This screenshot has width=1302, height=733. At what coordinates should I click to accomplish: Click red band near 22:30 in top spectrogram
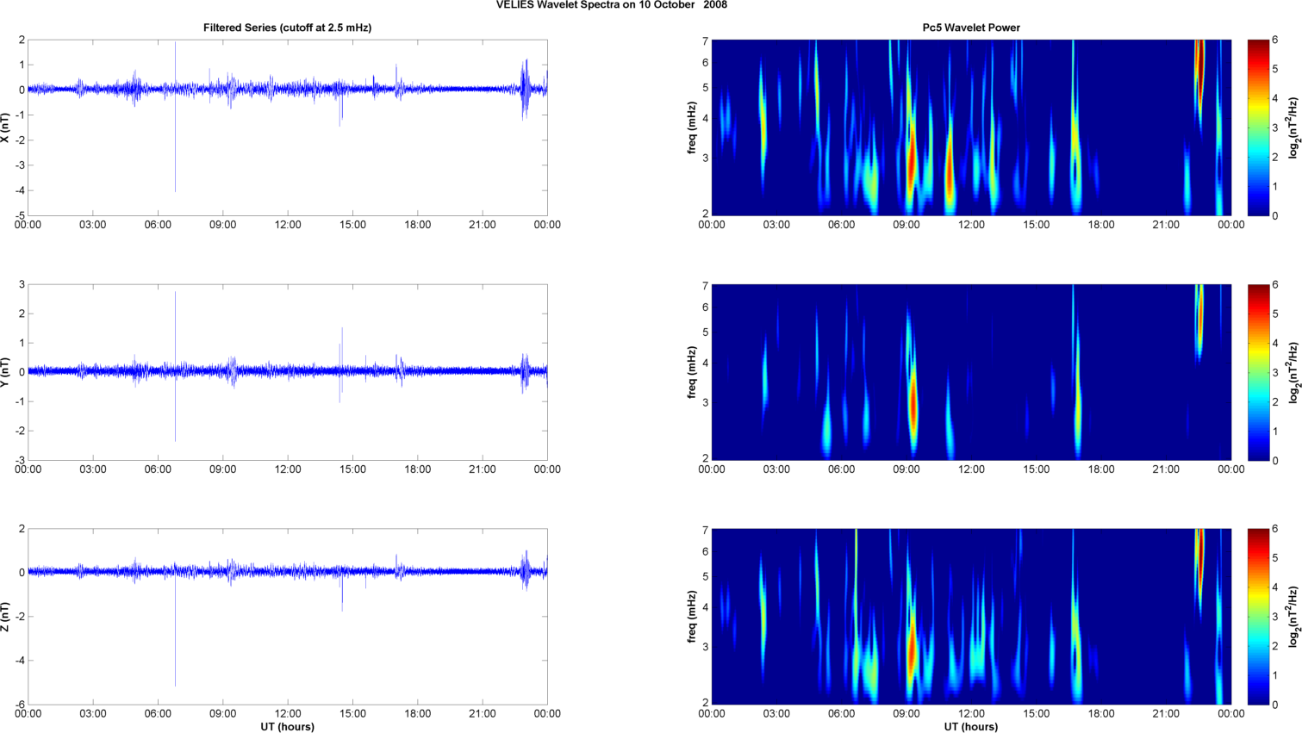click(1199, 73)
